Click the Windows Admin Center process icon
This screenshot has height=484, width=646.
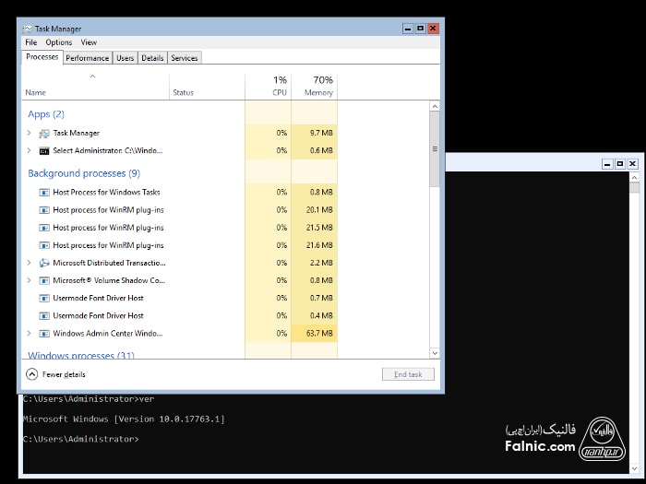pyautogui.click(x=44, y=334)
